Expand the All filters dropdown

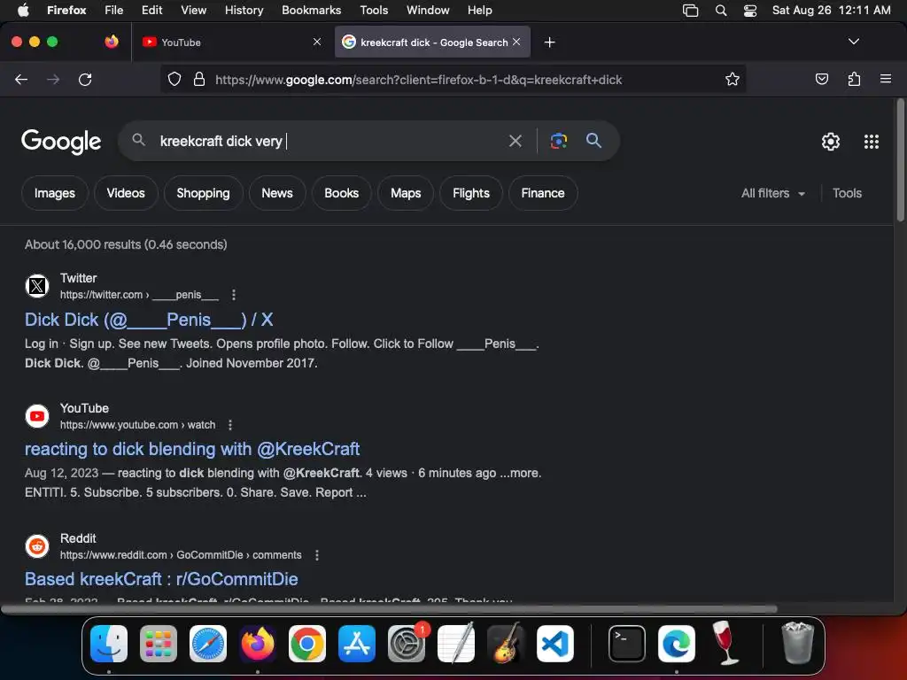772,193
